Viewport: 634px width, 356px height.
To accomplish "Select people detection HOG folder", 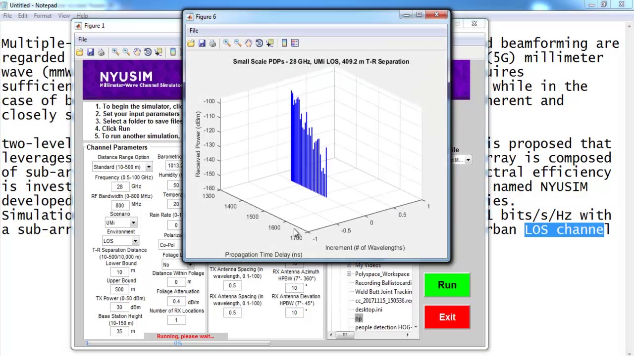I will tap(383, 327).
